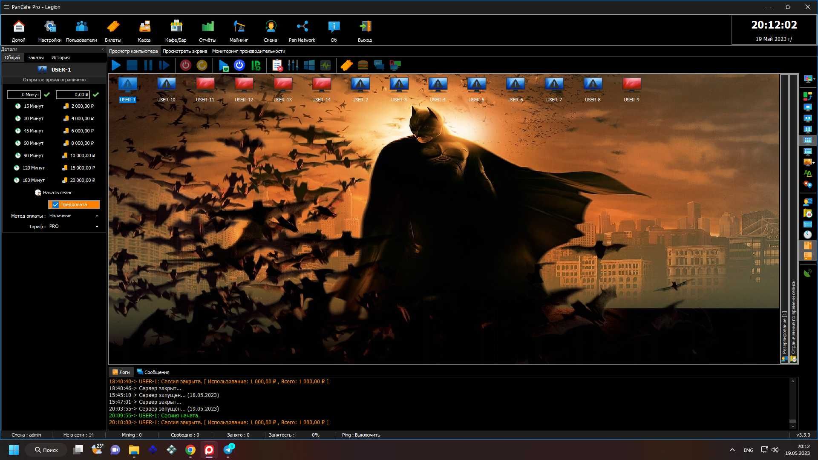The height and width of the screenshot is (460, 818).
Task: Open Pan Network section
Action: (x=302, y=31)
